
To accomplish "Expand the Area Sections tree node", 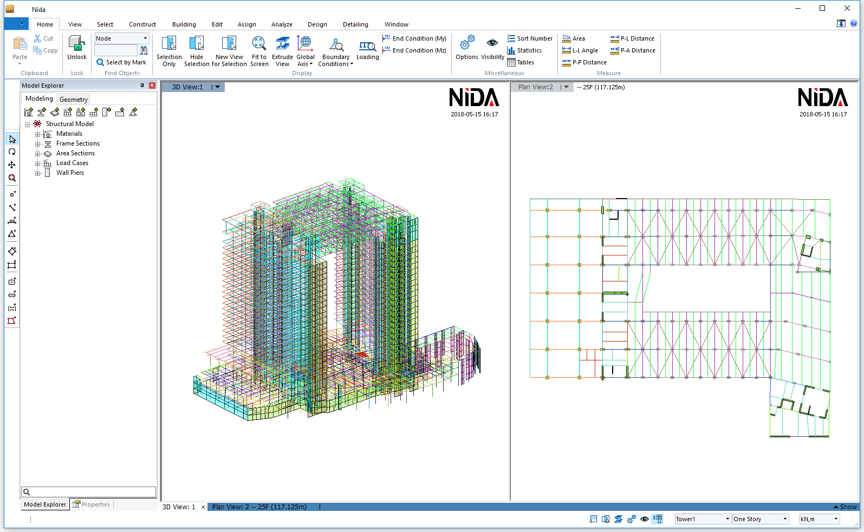I will click(38, 154).
